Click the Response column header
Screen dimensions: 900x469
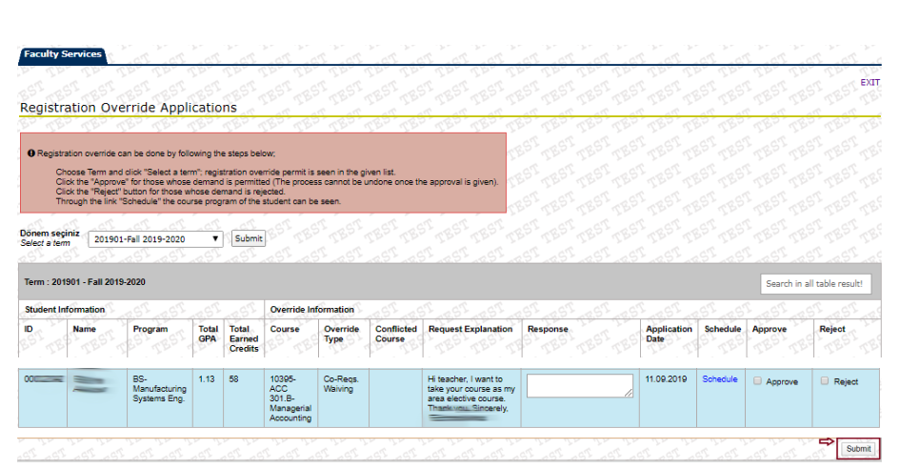(x=548, y=329)
